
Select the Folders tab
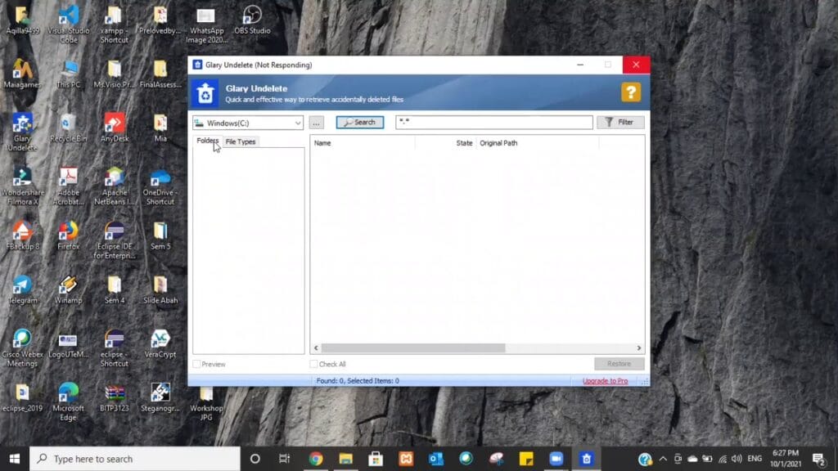click(x=207, y=141)
